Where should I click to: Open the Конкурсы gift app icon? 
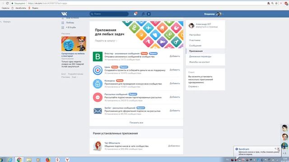point(98,84)
